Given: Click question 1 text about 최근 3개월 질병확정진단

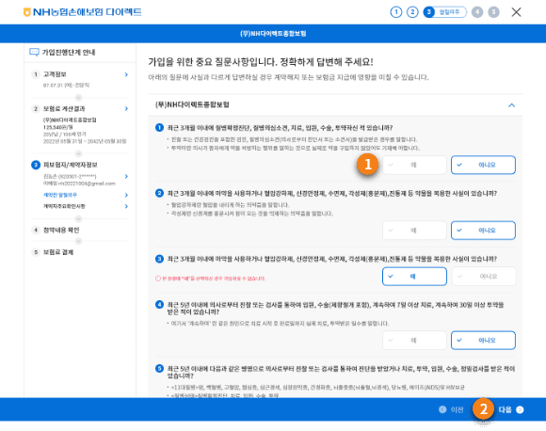Looking at the screenshot, I should 280,128.
